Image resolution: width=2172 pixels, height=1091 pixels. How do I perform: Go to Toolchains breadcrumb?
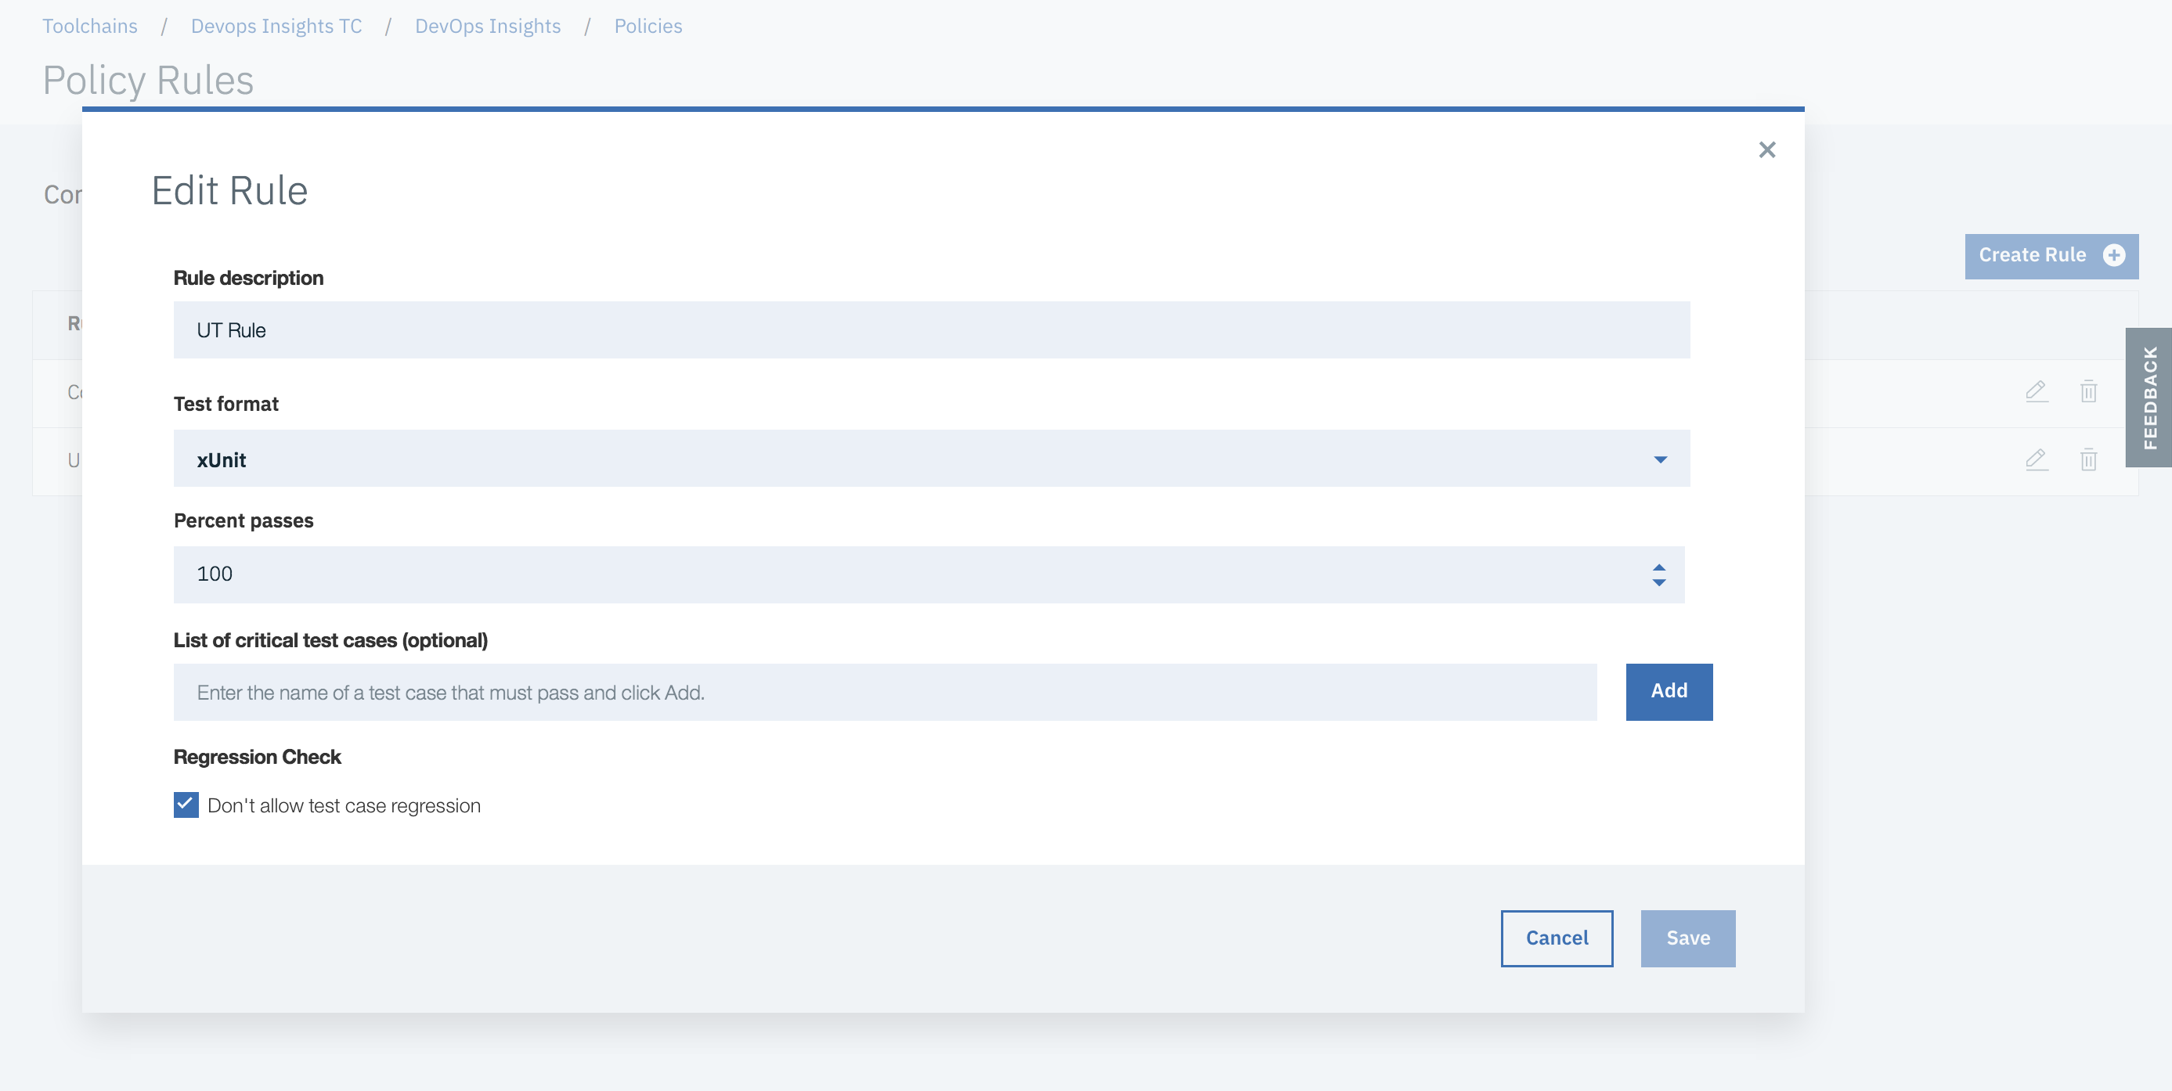[90, 26]
